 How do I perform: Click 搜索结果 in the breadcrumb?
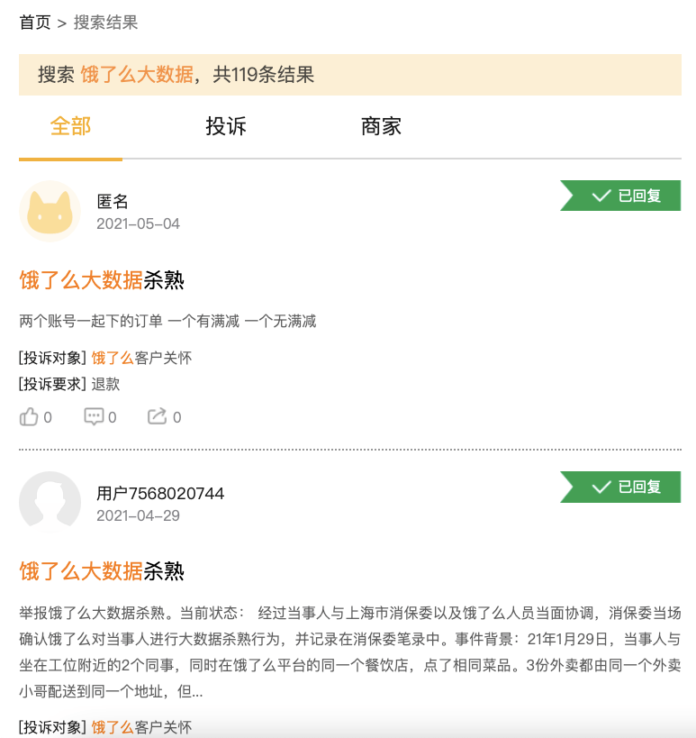[105, 23]
